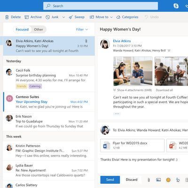The width and height of the screenshot is (188, 188).
Task: Click the reply body text Thanks Elvia
Action: click(x=139, y=160)
